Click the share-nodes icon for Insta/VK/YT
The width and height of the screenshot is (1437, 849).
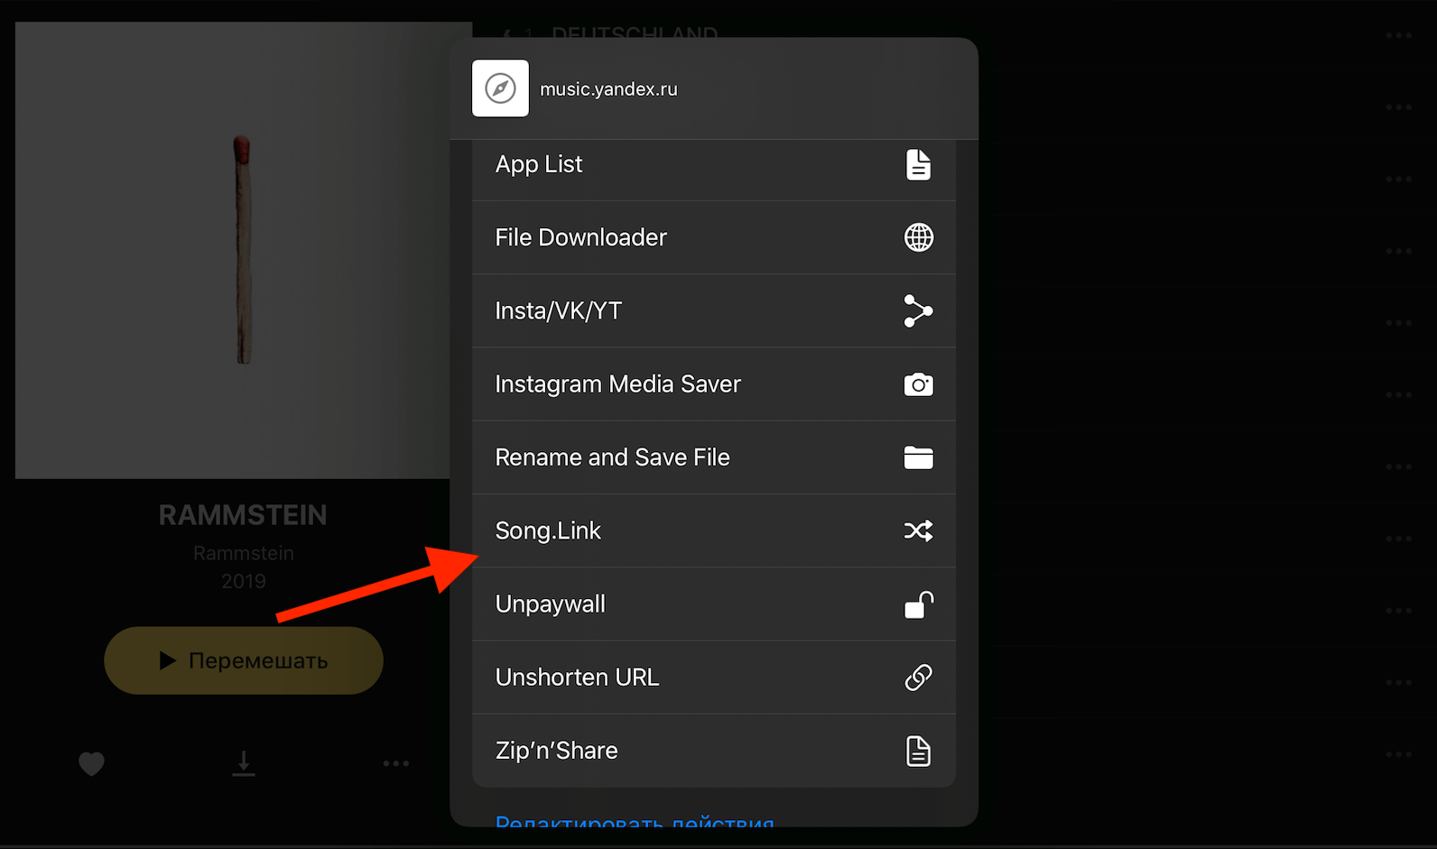[918, 311]
